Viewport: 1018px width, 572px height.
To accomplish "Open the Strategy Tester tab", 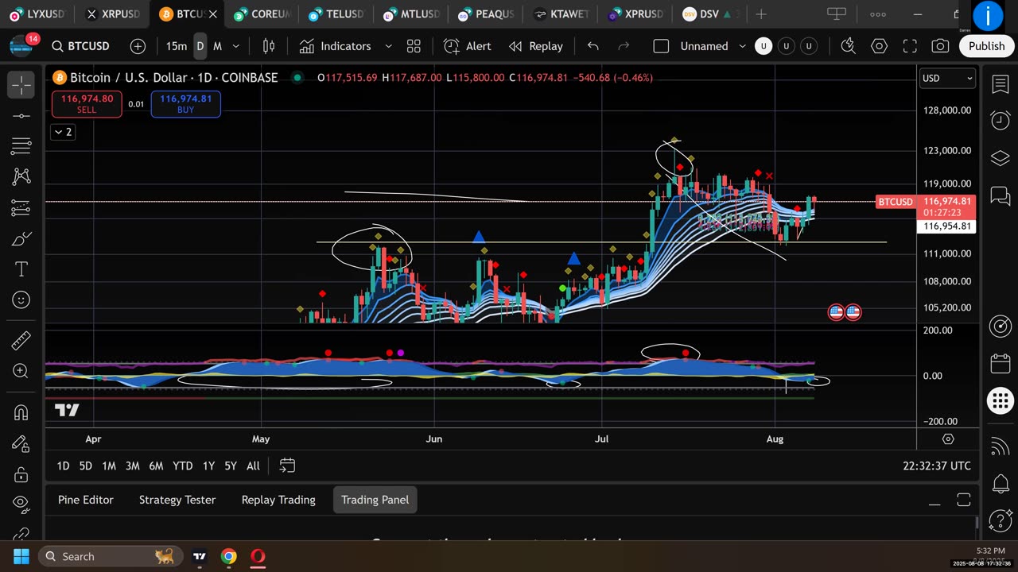I will point(177,500).
